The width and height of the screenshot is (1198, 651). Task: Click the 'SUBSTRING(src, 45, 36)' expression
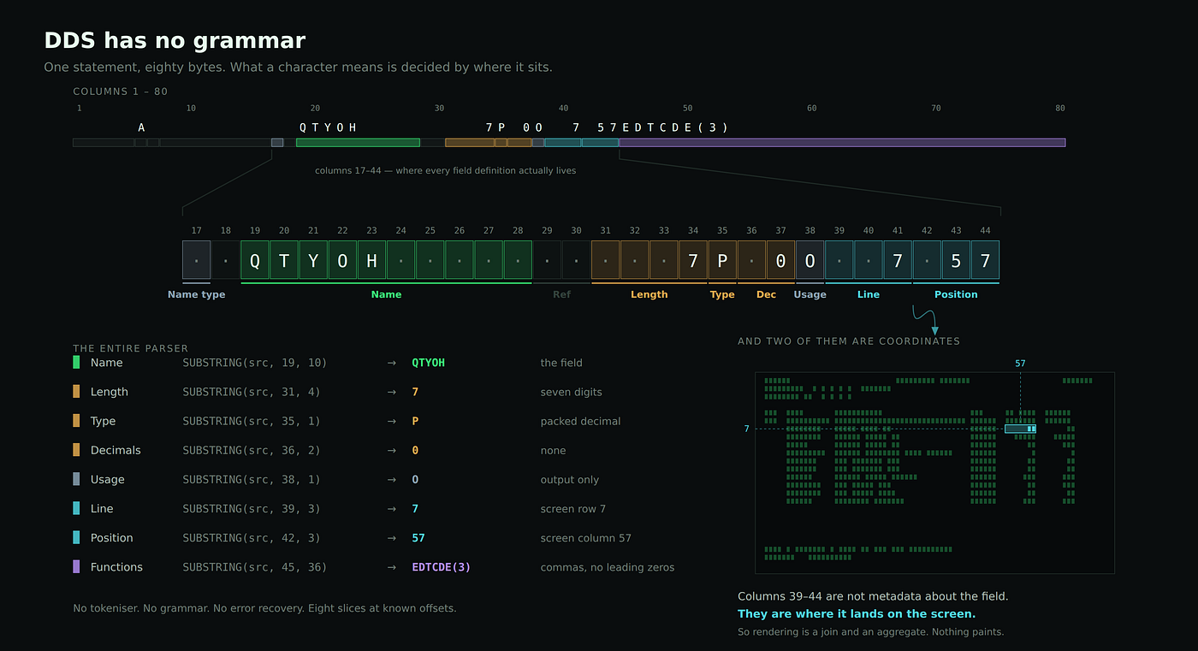(x=255, y=567)
